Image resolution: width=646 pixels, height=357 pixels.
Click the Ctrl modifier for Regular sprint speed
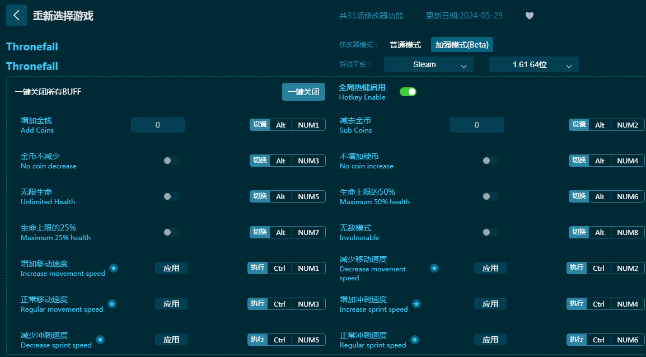[598, 340]
